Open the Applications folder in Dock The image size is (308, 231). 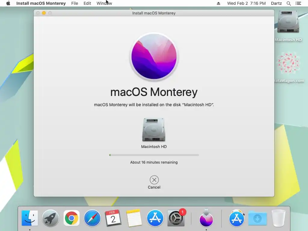click(237, 218)
